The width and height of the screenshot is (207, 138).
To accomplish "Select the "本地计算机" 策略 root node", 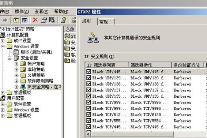I will (17, 29).
